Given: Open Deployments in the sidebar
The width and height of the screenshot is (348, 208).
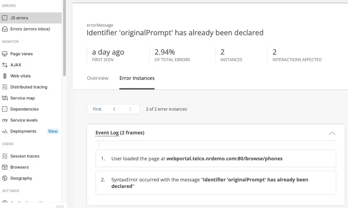Looking at the screenshot, I should [x=23, y=131].
